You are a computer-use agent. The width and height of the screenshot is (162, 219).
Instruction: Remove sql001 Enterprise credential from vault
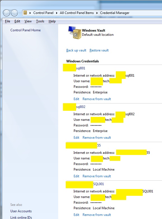click(x=97, y=99)
